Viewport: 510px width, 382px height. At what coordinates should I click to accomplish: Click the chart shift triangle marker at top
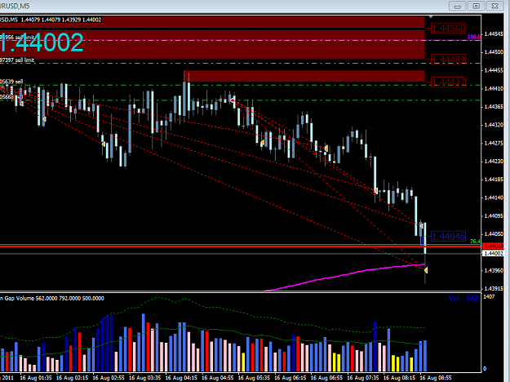point(431,16)
